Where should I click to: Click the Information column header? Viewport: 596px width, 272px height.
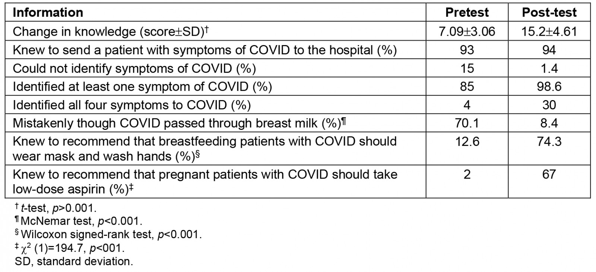point(48,13)
